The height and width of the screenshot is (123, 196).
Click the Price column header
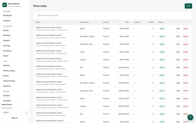point(127,22)
